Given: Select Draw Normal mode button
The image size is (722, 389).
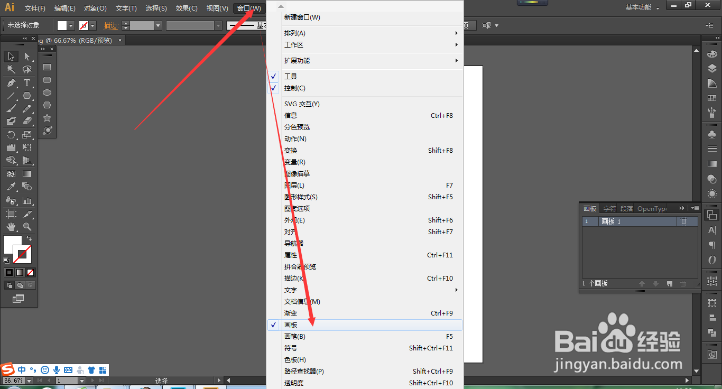Looking at the screenshot, I should pos(9,285).
